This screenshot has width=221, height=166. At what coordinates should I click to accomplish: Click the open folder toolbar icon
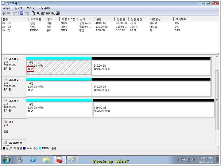click(48, 13)
